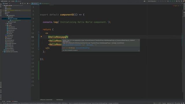The height and width of the screenshot is (104, 185).
Task: Click the routes breadcrumb in navigation bar
Action: (x=13, y=1)
